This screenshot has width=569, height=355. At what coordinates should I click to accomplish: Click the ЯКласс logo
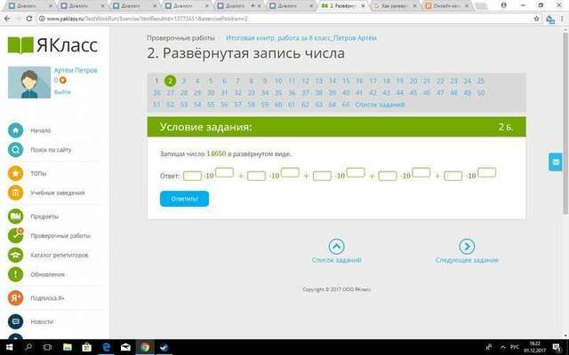(53, 45)
